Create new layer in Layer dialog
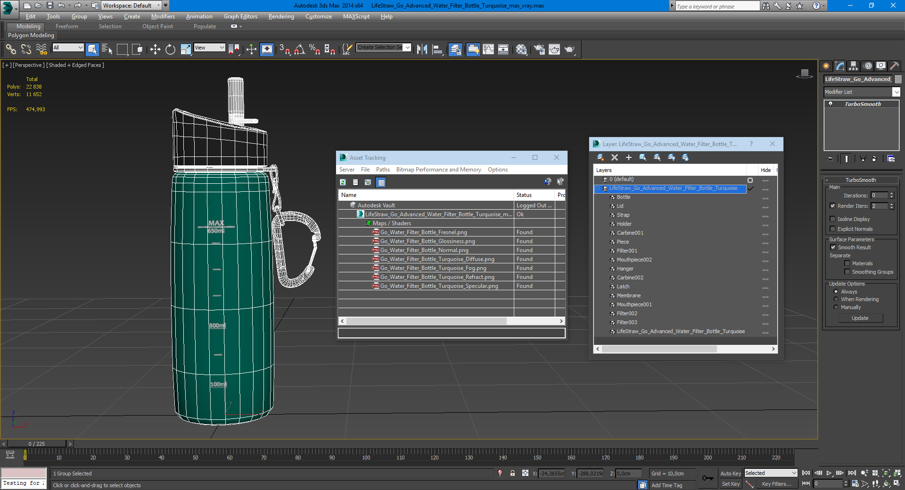Image resolution: width=905 pixels, height=490 pixels. pyautogui.click(x=601, y=157)
